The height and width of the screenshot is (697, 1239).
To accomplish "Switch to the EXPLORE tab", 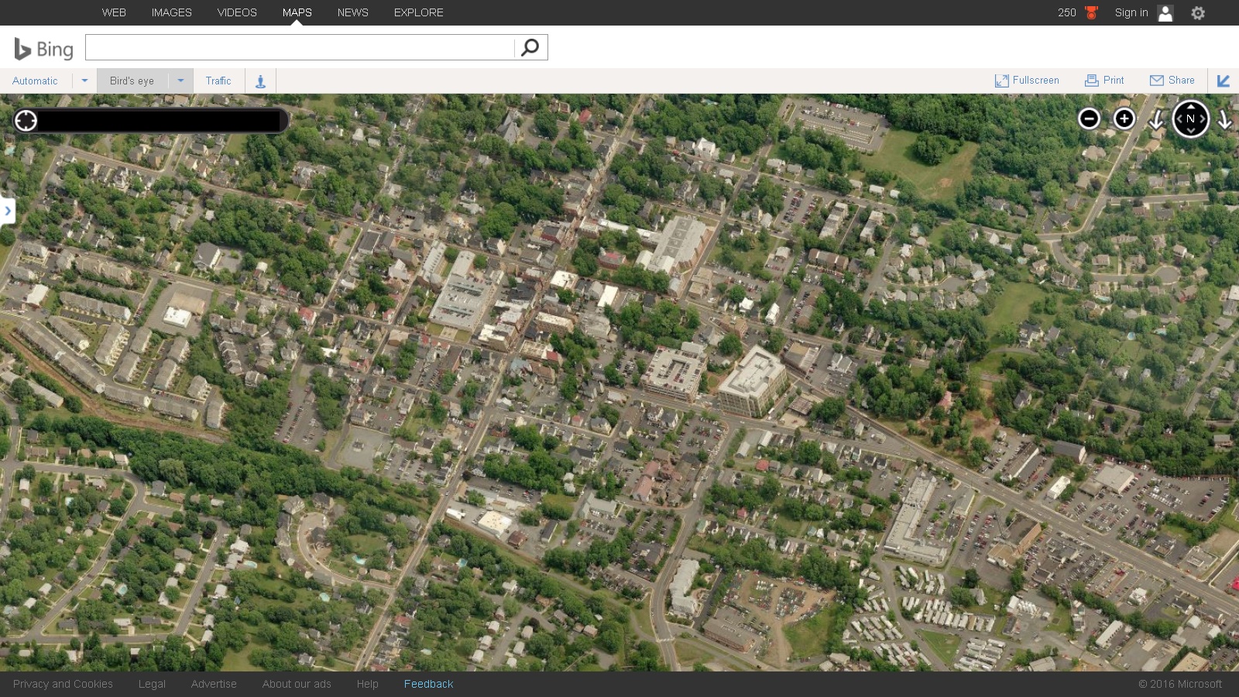I will point(419,12).
